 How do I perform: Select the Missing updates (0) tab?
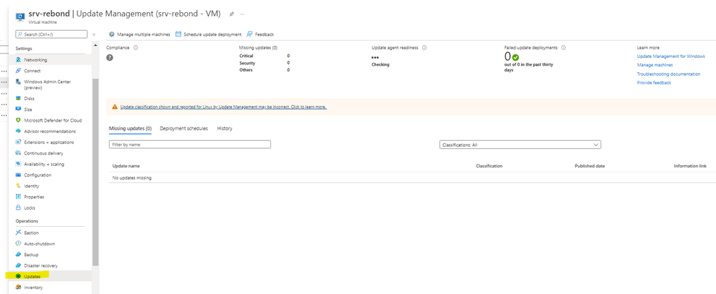[130, 129]
